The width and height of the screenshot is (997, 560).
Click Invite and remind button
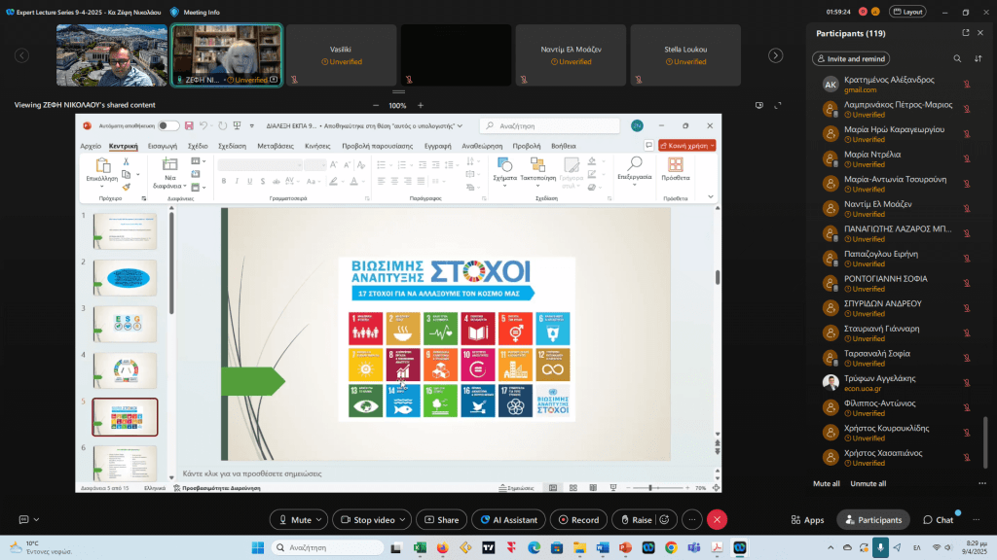pos(851,58)
